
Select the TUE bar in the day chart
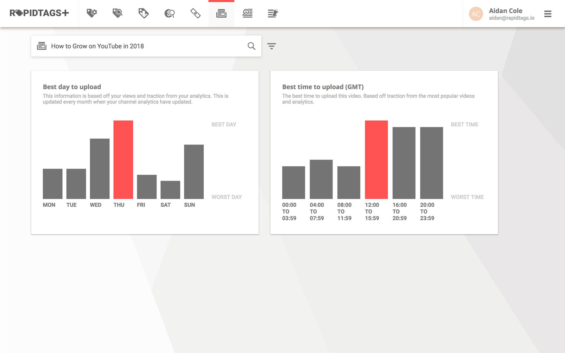tap(76, 184)
